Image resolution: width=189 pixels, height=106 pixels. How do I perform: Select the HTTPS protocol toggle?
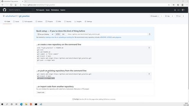click(x=58, y=34)
